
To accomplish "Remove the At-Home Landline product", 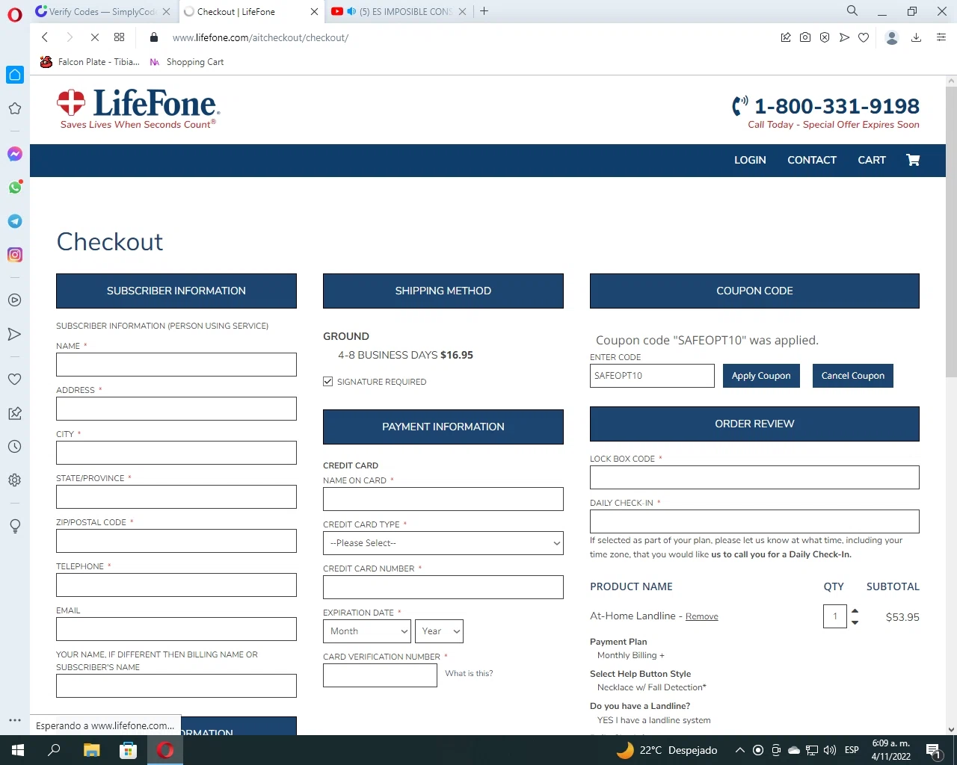I will (x=702, y=616).
